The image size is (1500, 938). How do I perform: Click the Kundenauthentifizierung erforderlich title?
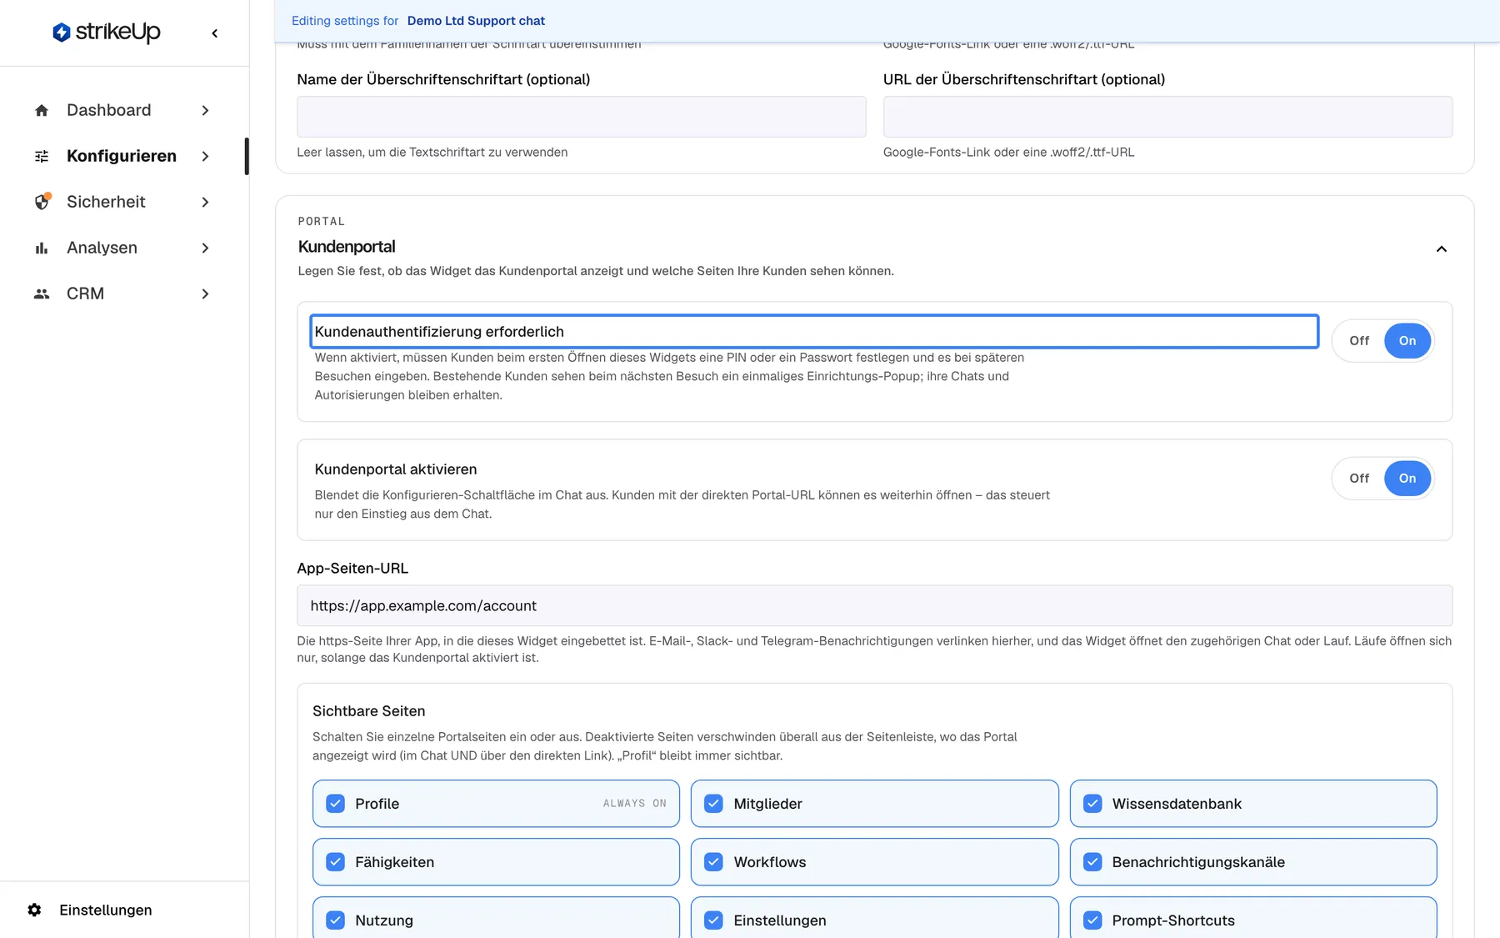(x=439, y=332)
